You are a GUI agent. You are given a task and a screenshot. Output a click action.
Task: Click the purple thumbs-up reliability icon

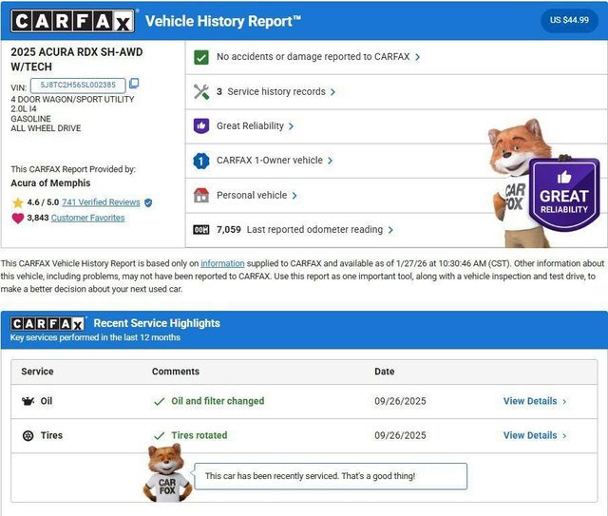tap(200, 125)
